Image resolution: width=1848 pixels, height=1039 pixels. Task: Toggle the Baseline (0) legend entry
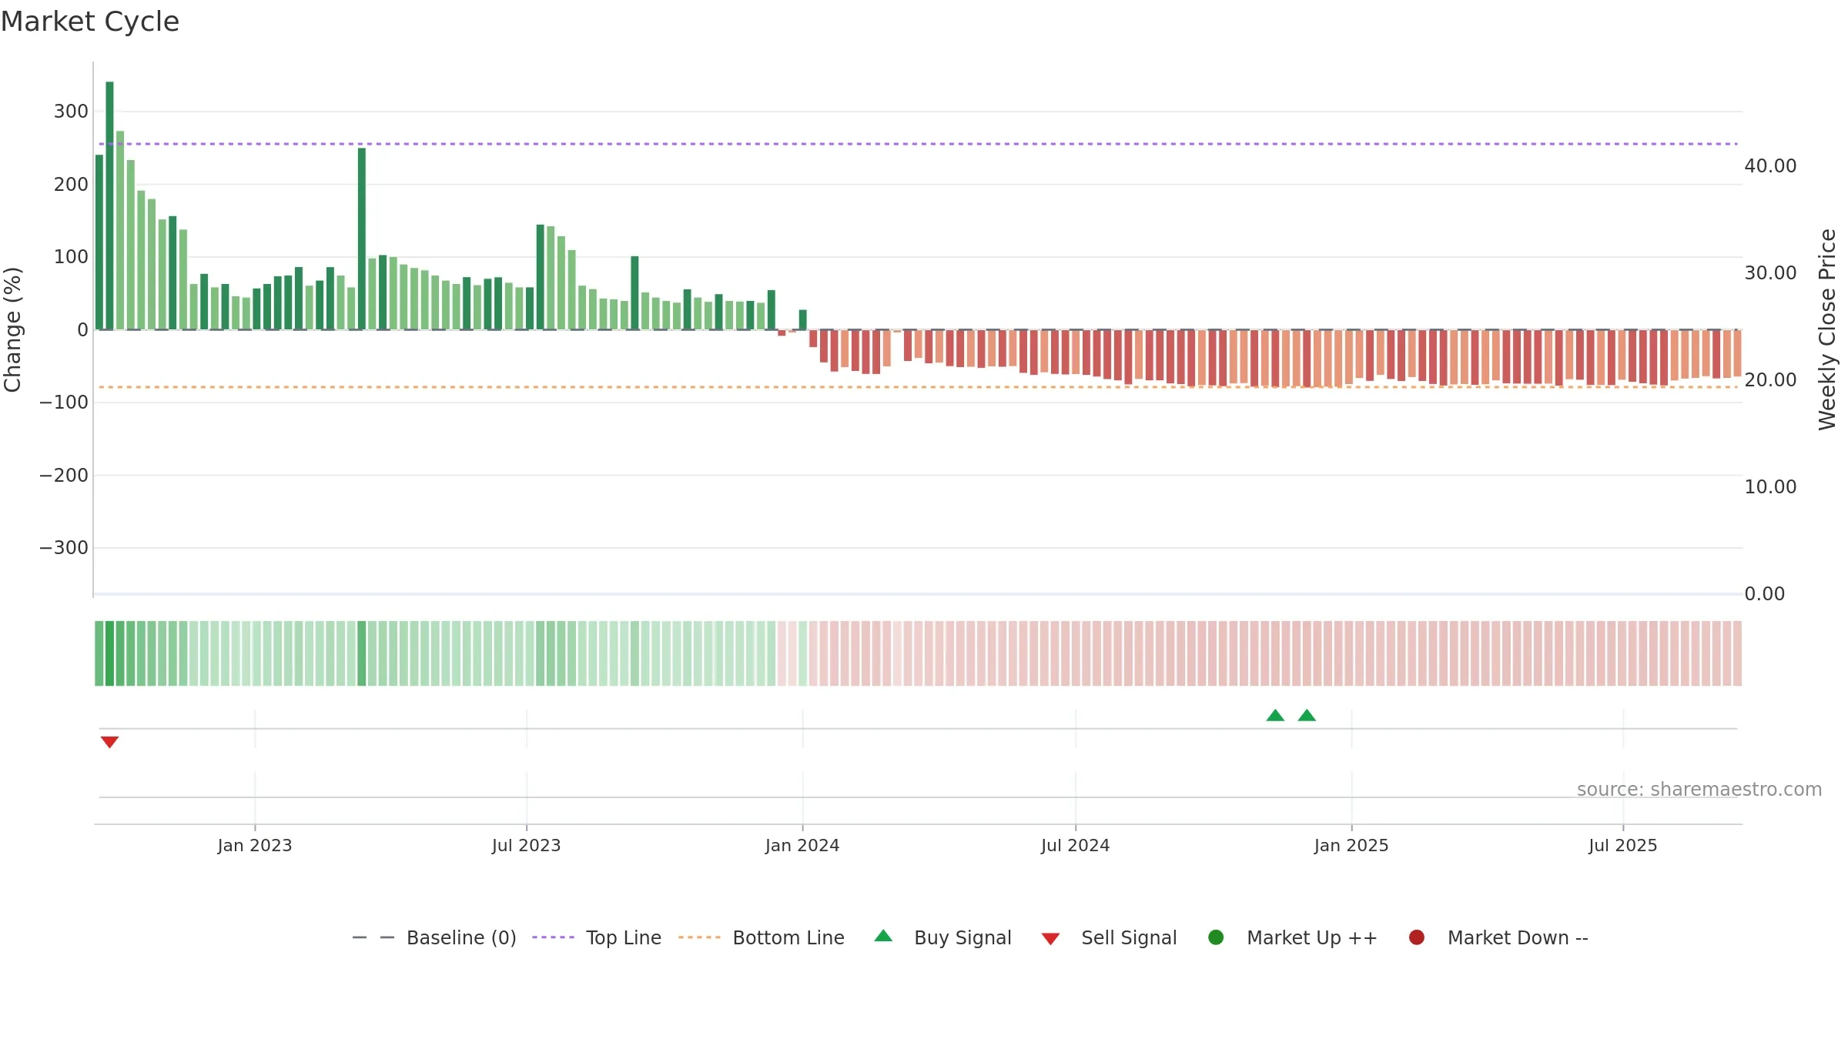point(434,937)
